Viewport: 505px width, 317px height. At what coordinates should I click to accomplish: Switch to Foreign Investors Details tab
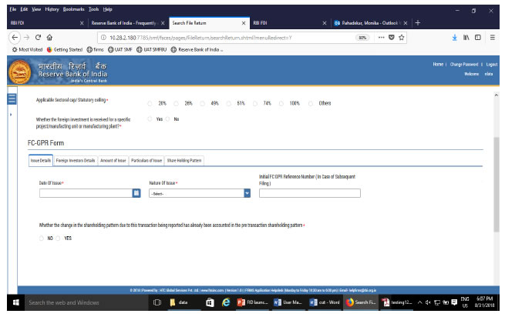pos(76,160)
